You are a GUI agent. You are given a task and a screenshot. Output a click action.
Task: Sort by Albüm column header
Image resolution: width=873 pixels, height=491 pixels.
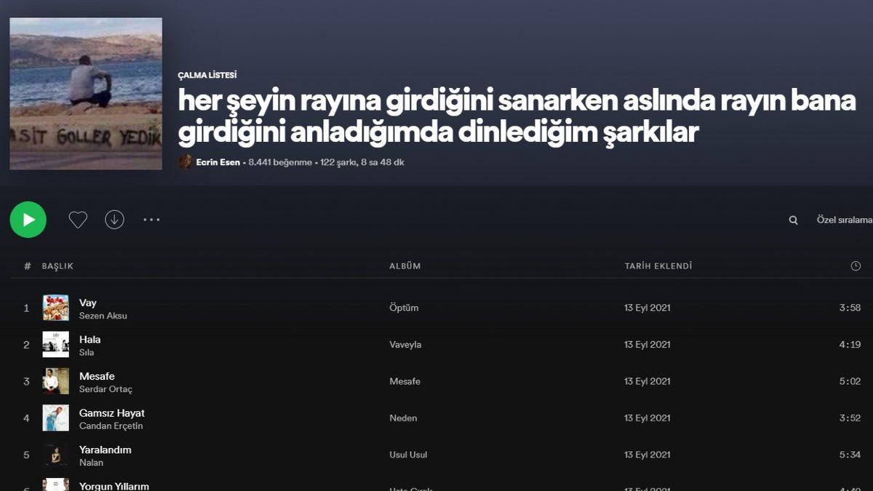[404, 266]
